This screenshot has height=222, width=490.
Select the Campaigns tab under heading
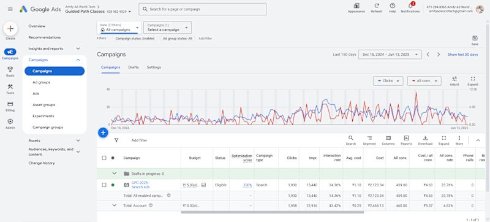click(111, 67)
